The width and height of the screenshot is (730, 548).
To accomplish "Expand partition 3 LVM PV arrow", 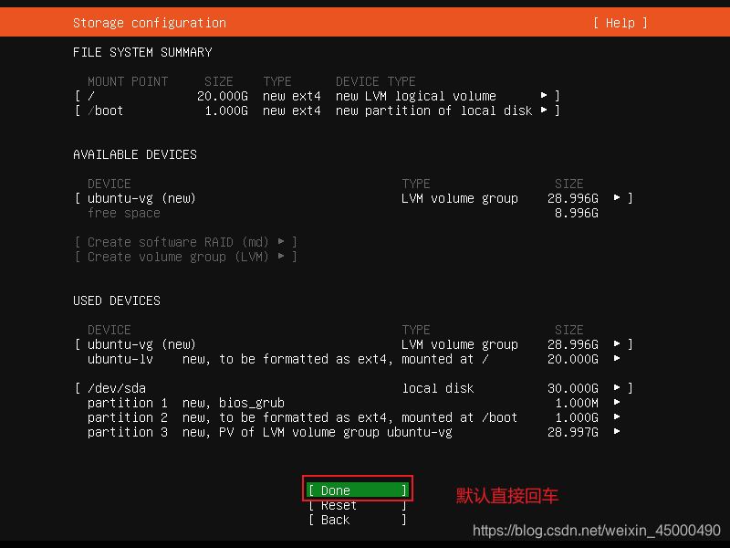I will [x=617, y=432].
